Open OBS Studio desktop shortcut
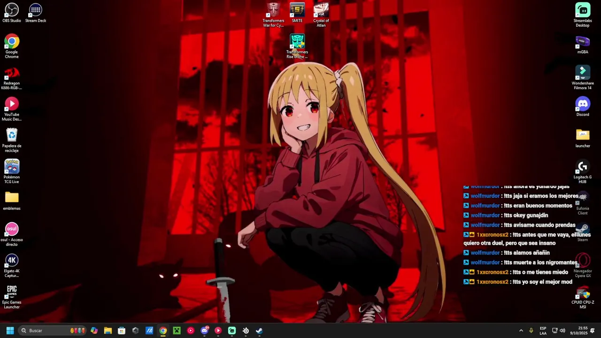The image size is (601, 338). (x=12, y=13)
